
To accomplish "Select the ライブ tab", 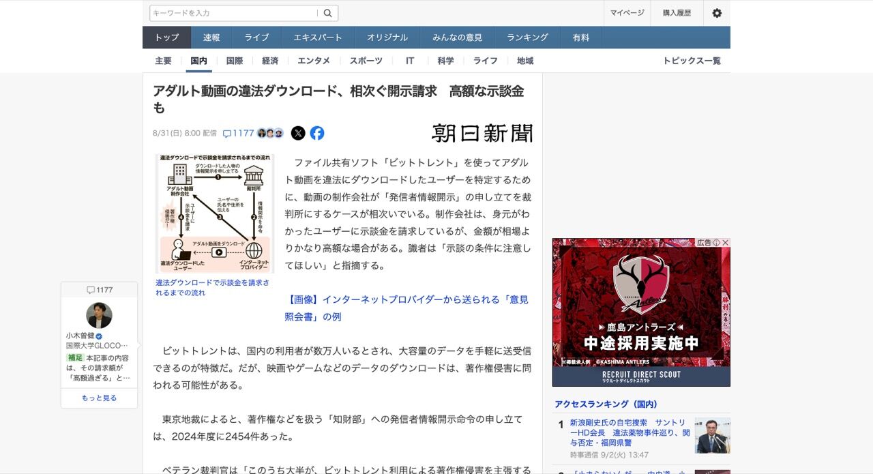I will (257, 38).
